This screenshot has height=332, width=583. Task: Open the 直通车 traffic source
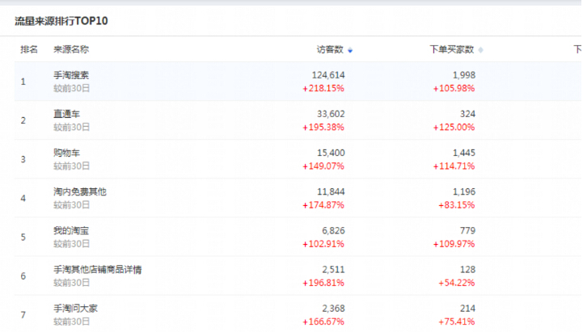point(66,114)
